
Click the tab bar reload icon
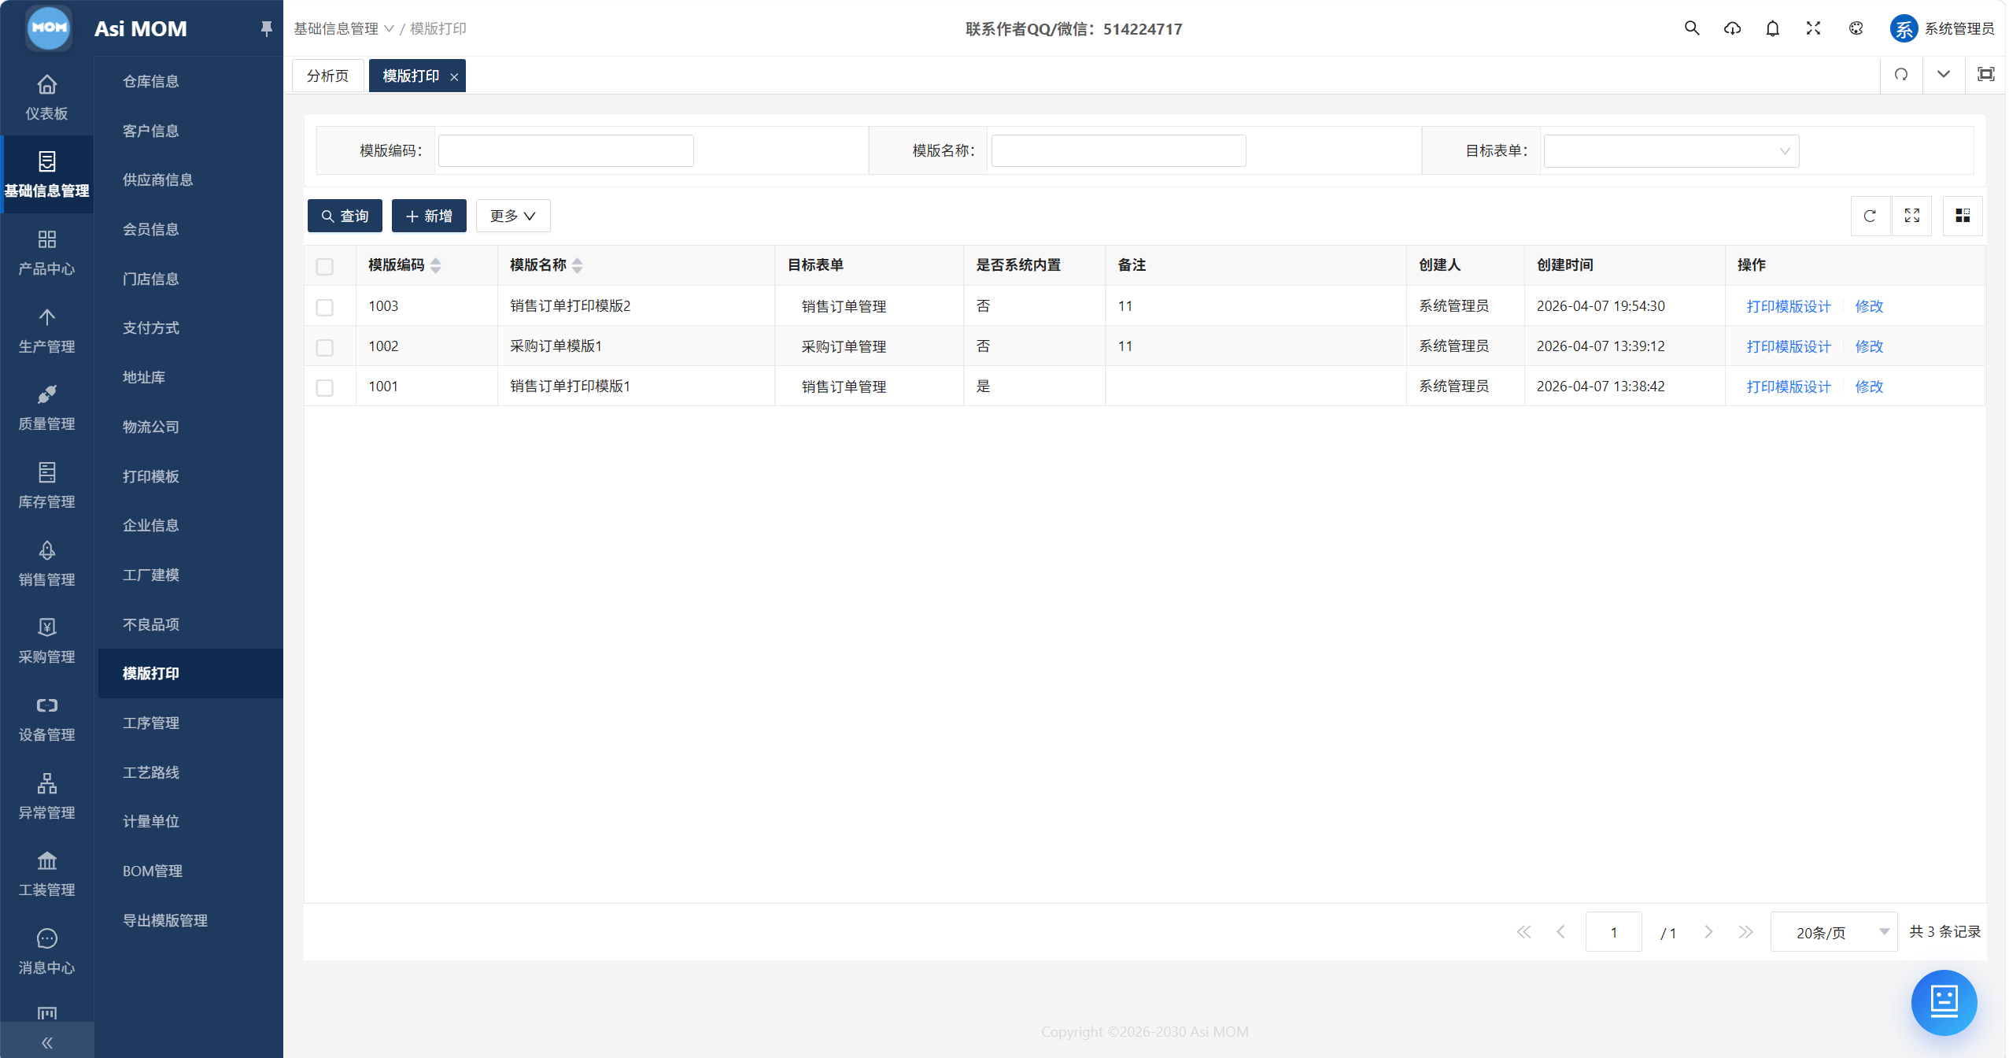pos(1900,75)
